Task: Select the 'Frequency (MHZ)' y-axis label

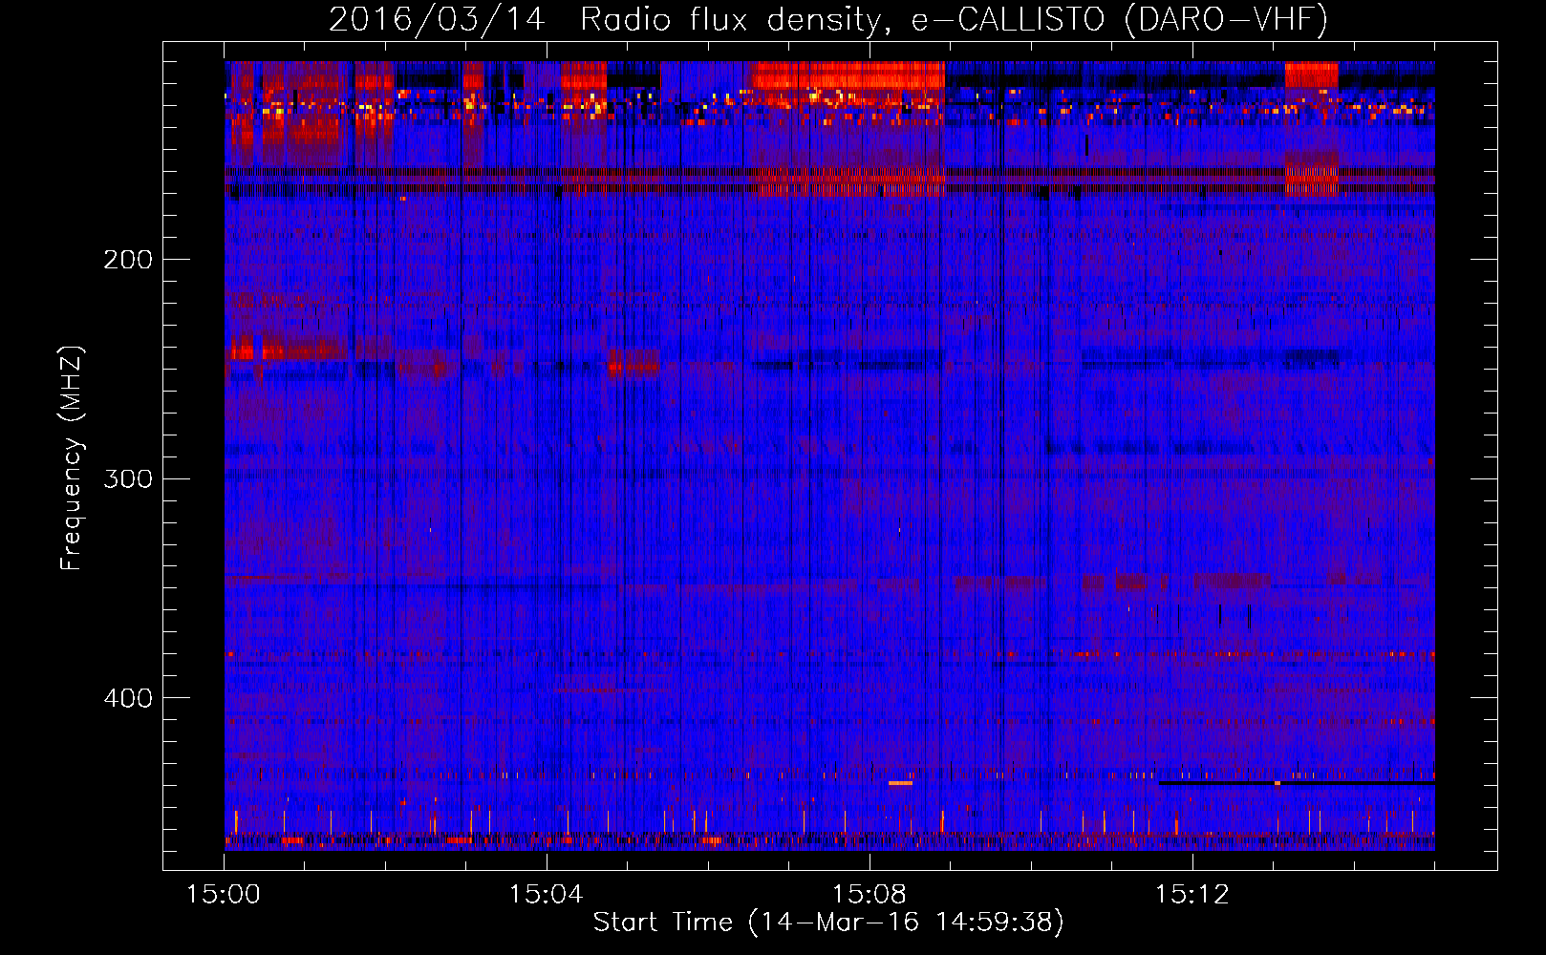Action: [72, 458]
